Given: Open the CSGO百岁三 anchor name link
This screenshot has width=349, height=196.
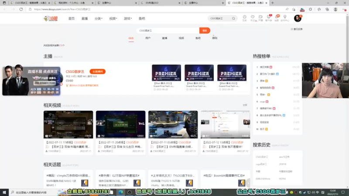Looking at the screenshot, I should (75, 71).
